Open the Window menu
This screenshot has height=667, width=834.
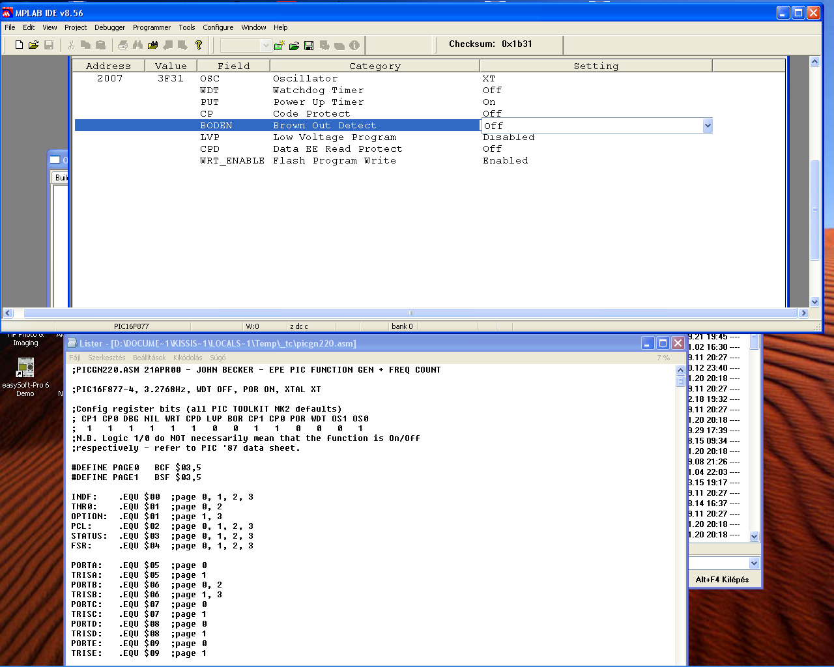click(x=253, y=27)
